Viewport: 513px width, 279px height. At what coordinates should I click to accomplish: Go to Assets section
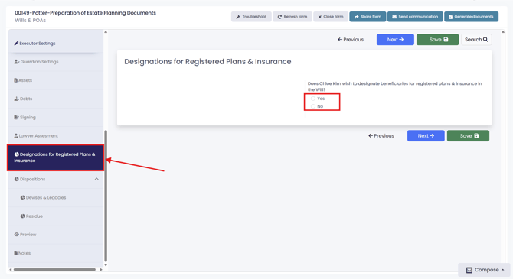[x=55, y=80]
